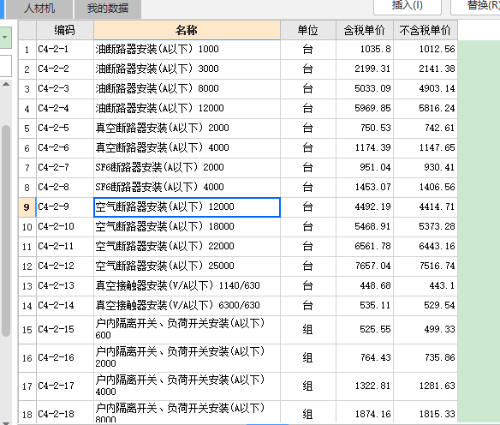Viewport: 500px width, 425px height.
Task: Open the 我的数据 tab
Action: click(108, 9)
